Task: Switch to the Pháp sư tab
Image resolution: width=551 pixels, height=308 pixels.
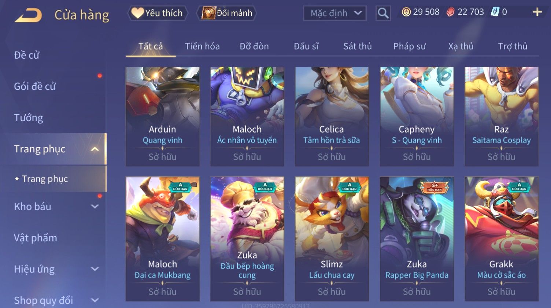Action: 409,46
